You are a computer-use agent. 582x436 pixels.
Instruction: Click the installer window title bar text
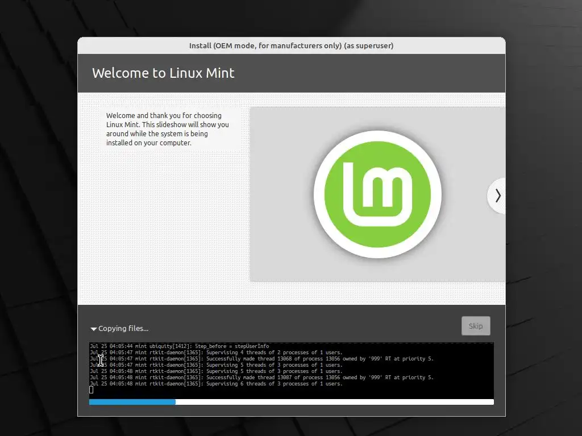(x=292, y=45)
